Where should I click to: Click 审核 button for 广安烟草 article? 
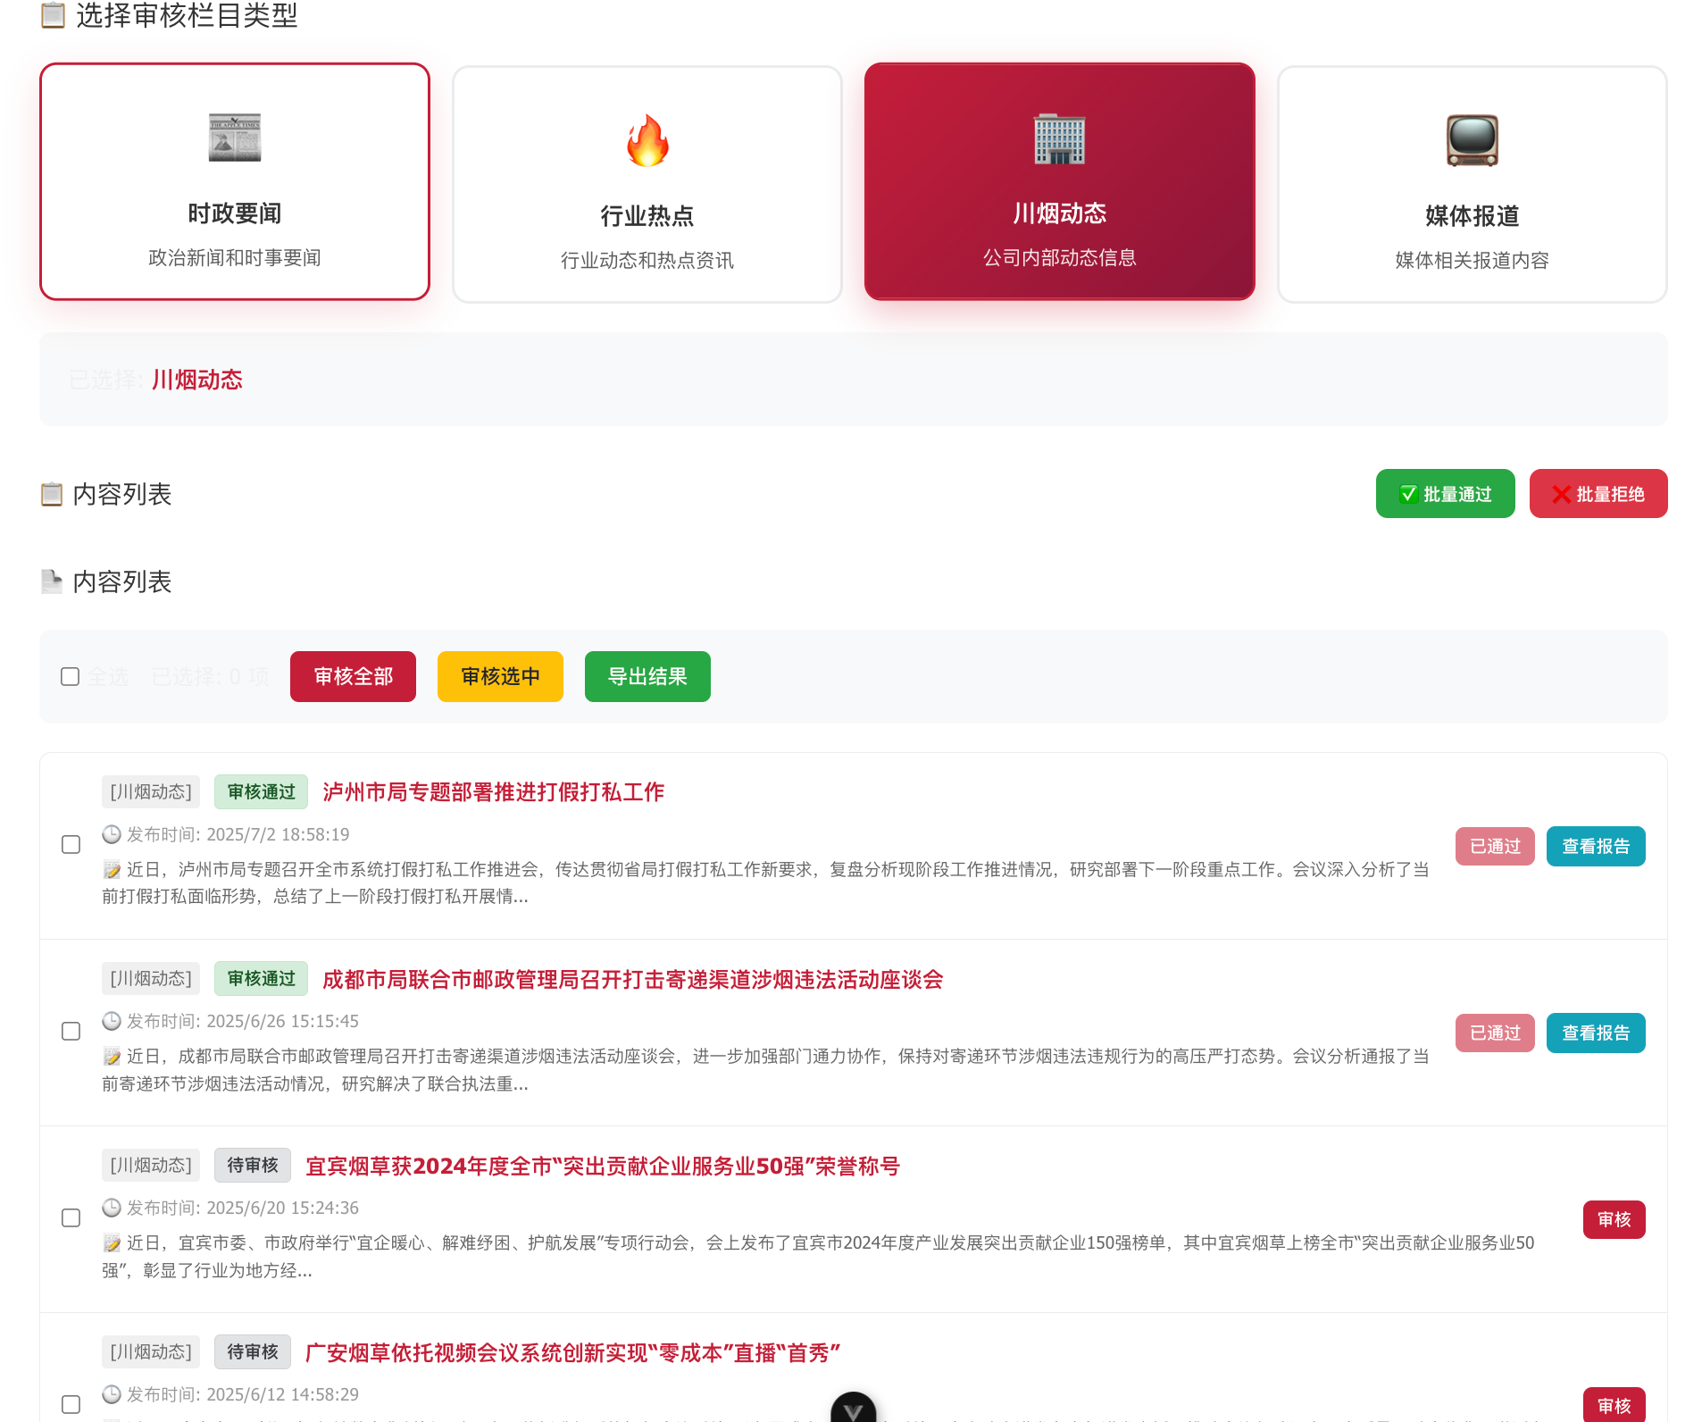(1614, 1405)
